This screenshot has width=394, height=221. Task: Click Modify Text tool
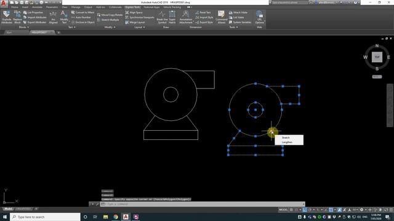(64, 17)
